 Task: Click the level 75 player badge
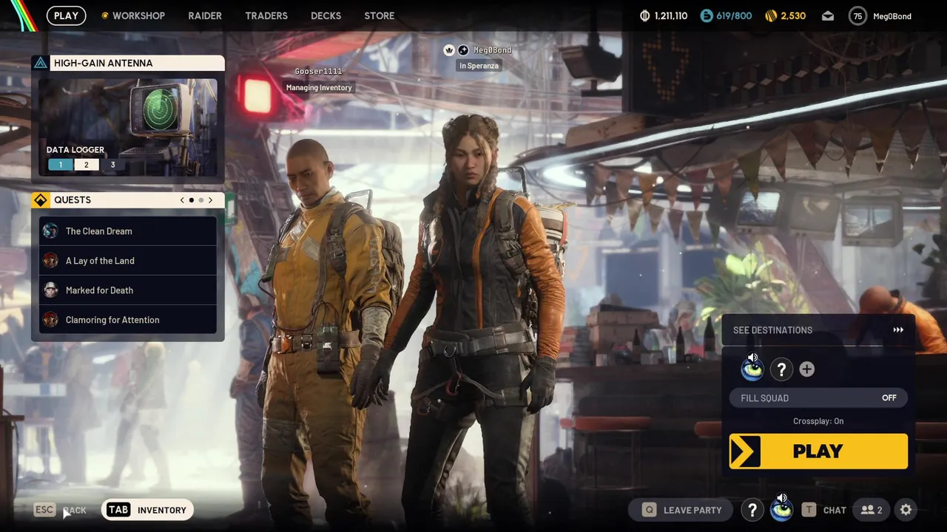pos(857,16)
